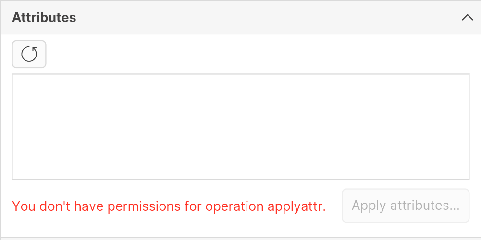Hit the circular reload icon above the text box
The image size is (481, 240).
pos(29,54)
